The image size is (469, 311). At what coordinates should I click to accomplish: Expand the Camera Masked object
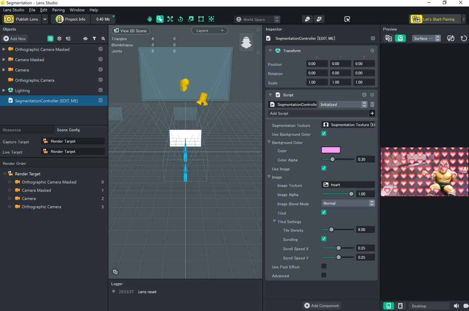[x=4, y=59]
